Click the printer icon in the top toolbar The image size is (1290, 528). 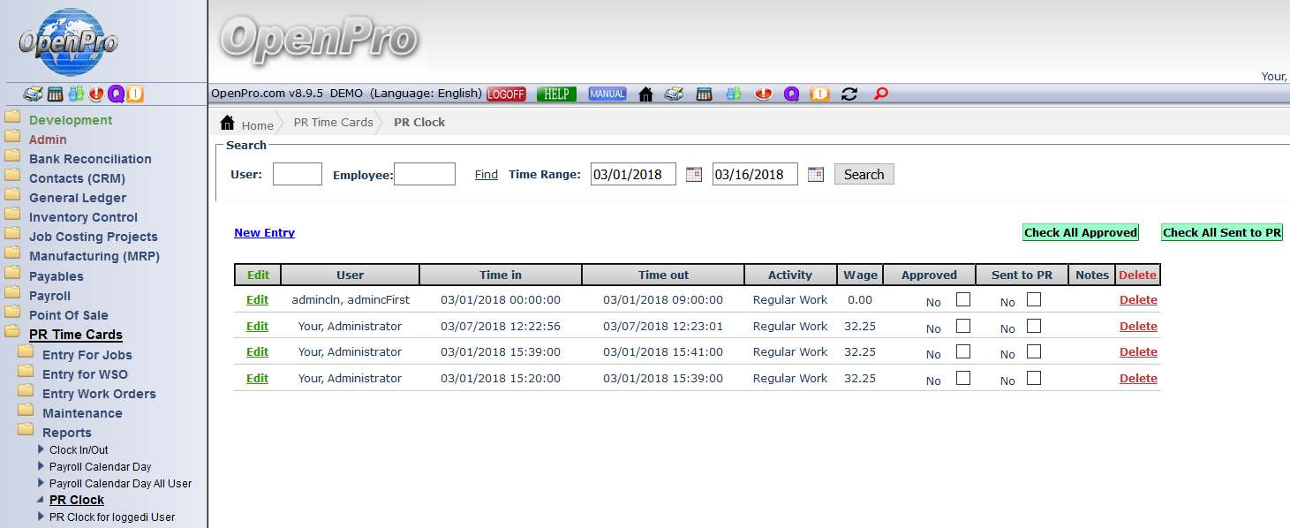pyautogui.click(x=674, y=94)
